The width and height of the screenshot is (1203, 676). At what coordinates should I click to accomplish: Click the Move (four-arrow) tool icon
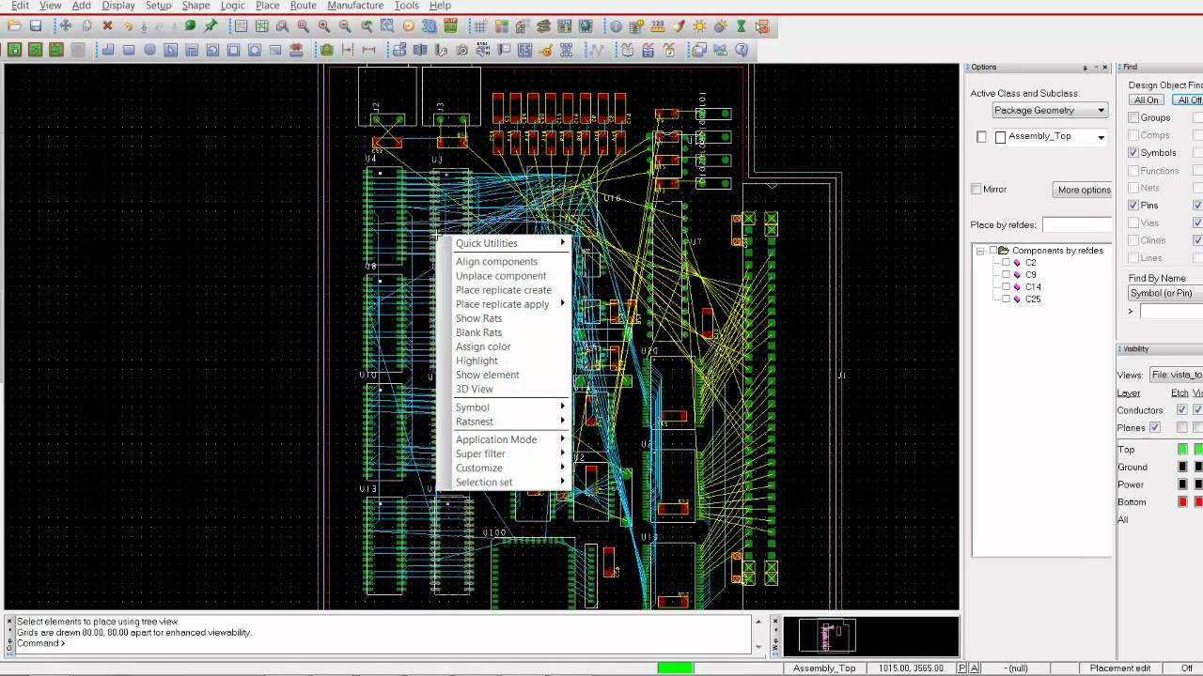click(x=66, y=26)
